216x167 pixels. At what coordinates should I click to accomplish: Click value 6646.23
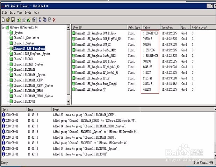[147, 67]
